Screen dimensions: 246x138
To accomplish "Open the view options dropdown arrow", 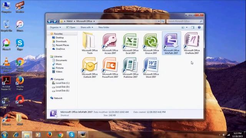I will click(186, 27).
